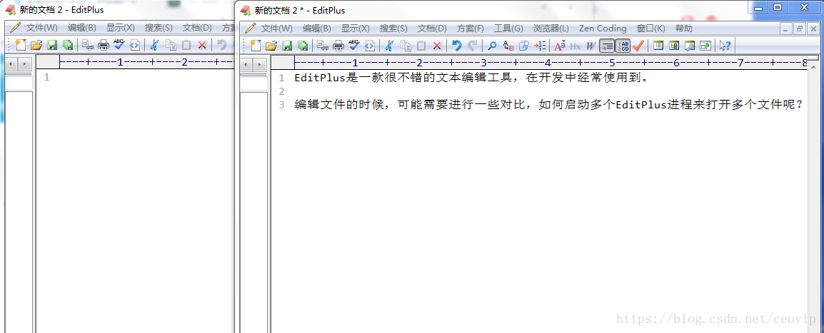Image resolution: width=824 pixels, height=333 pixels.
Task: Open Print Preview in right EditPlus window
Action: 323,46
